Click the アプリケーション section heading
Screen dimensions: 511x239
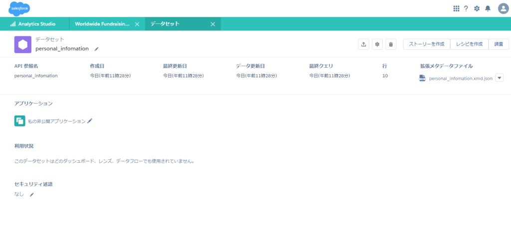[33, 104]
